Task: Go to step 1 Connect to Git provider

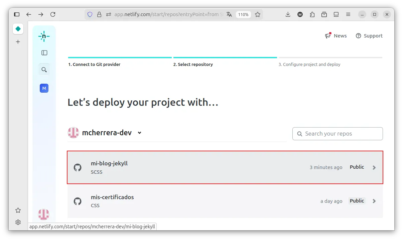Action: click(94, 64)
